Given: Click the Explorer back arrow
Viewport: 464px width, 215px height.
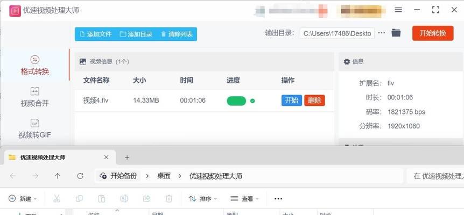Looking at the screenshot, I should (x=13, y=176).
